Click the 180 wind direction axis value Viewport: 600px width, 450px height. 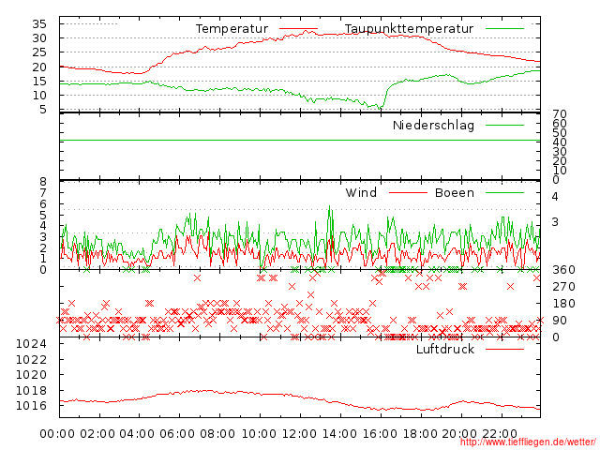(563, 304)
